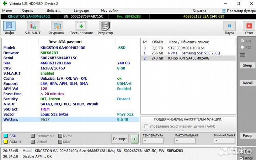Click the Паспорт button
256x160 pixels.
point(120,139)
